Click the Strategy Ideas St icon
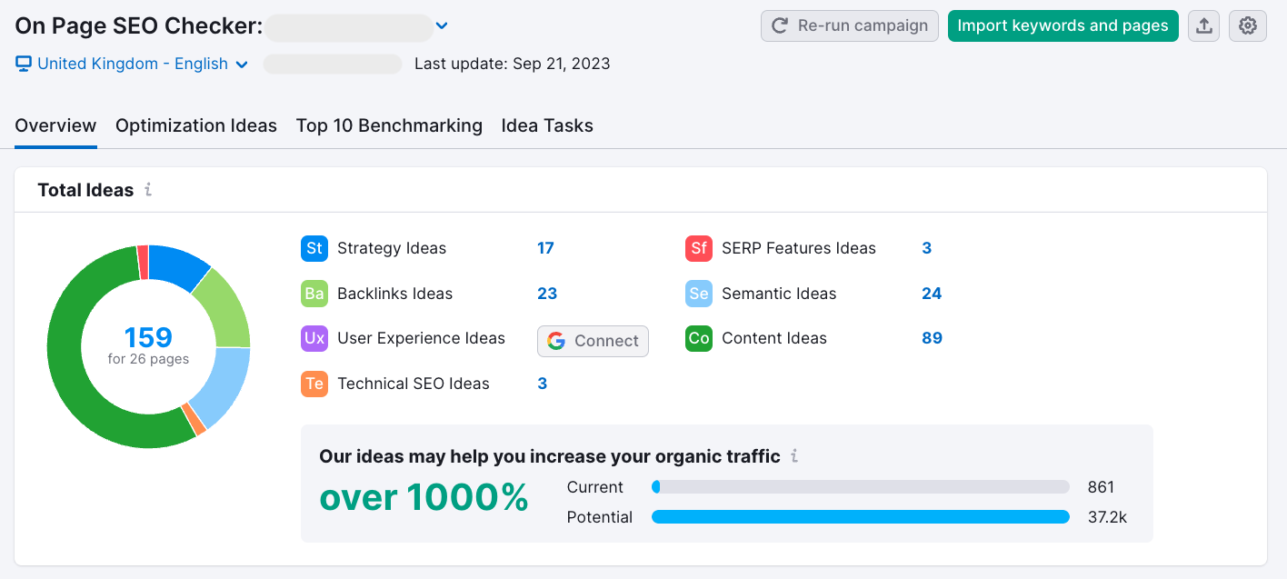 click(314, 248)
